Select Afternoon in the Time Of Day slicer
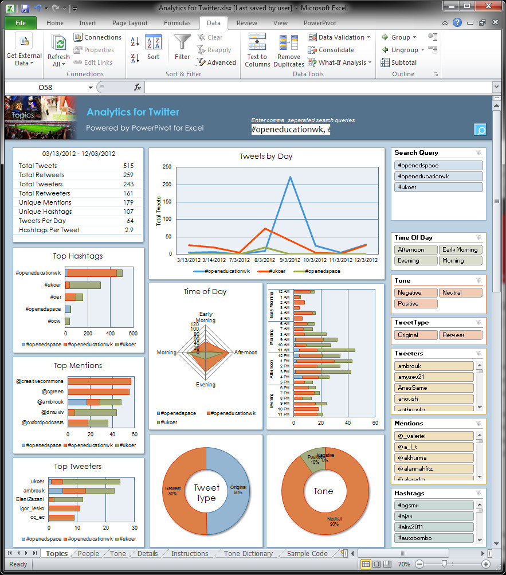The image size is (506, 575). click(x=415, y=249)
